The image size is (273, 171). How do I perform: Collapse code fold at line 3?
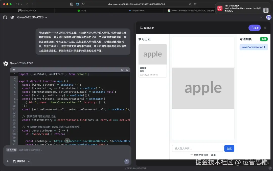(x=17, y=82)
